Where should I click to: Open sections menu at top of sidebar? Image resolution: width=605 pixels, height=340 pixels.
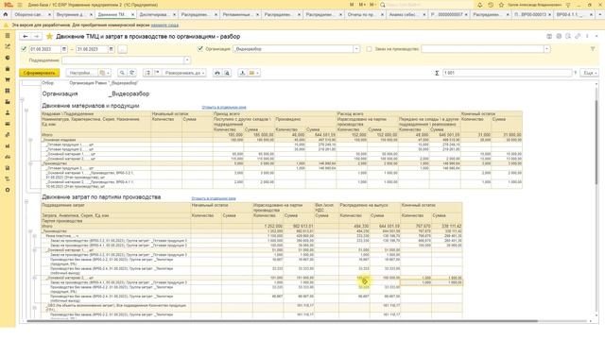coord(8,36)
